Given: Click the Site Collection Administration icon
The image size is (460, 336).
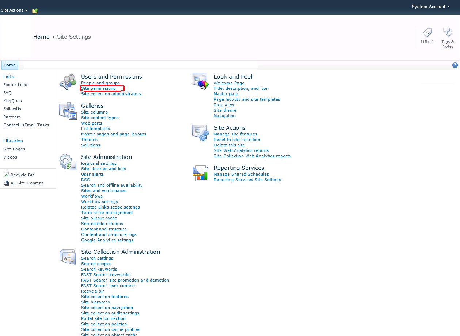Looking at the screenshot, I should (x=68, y=256).
